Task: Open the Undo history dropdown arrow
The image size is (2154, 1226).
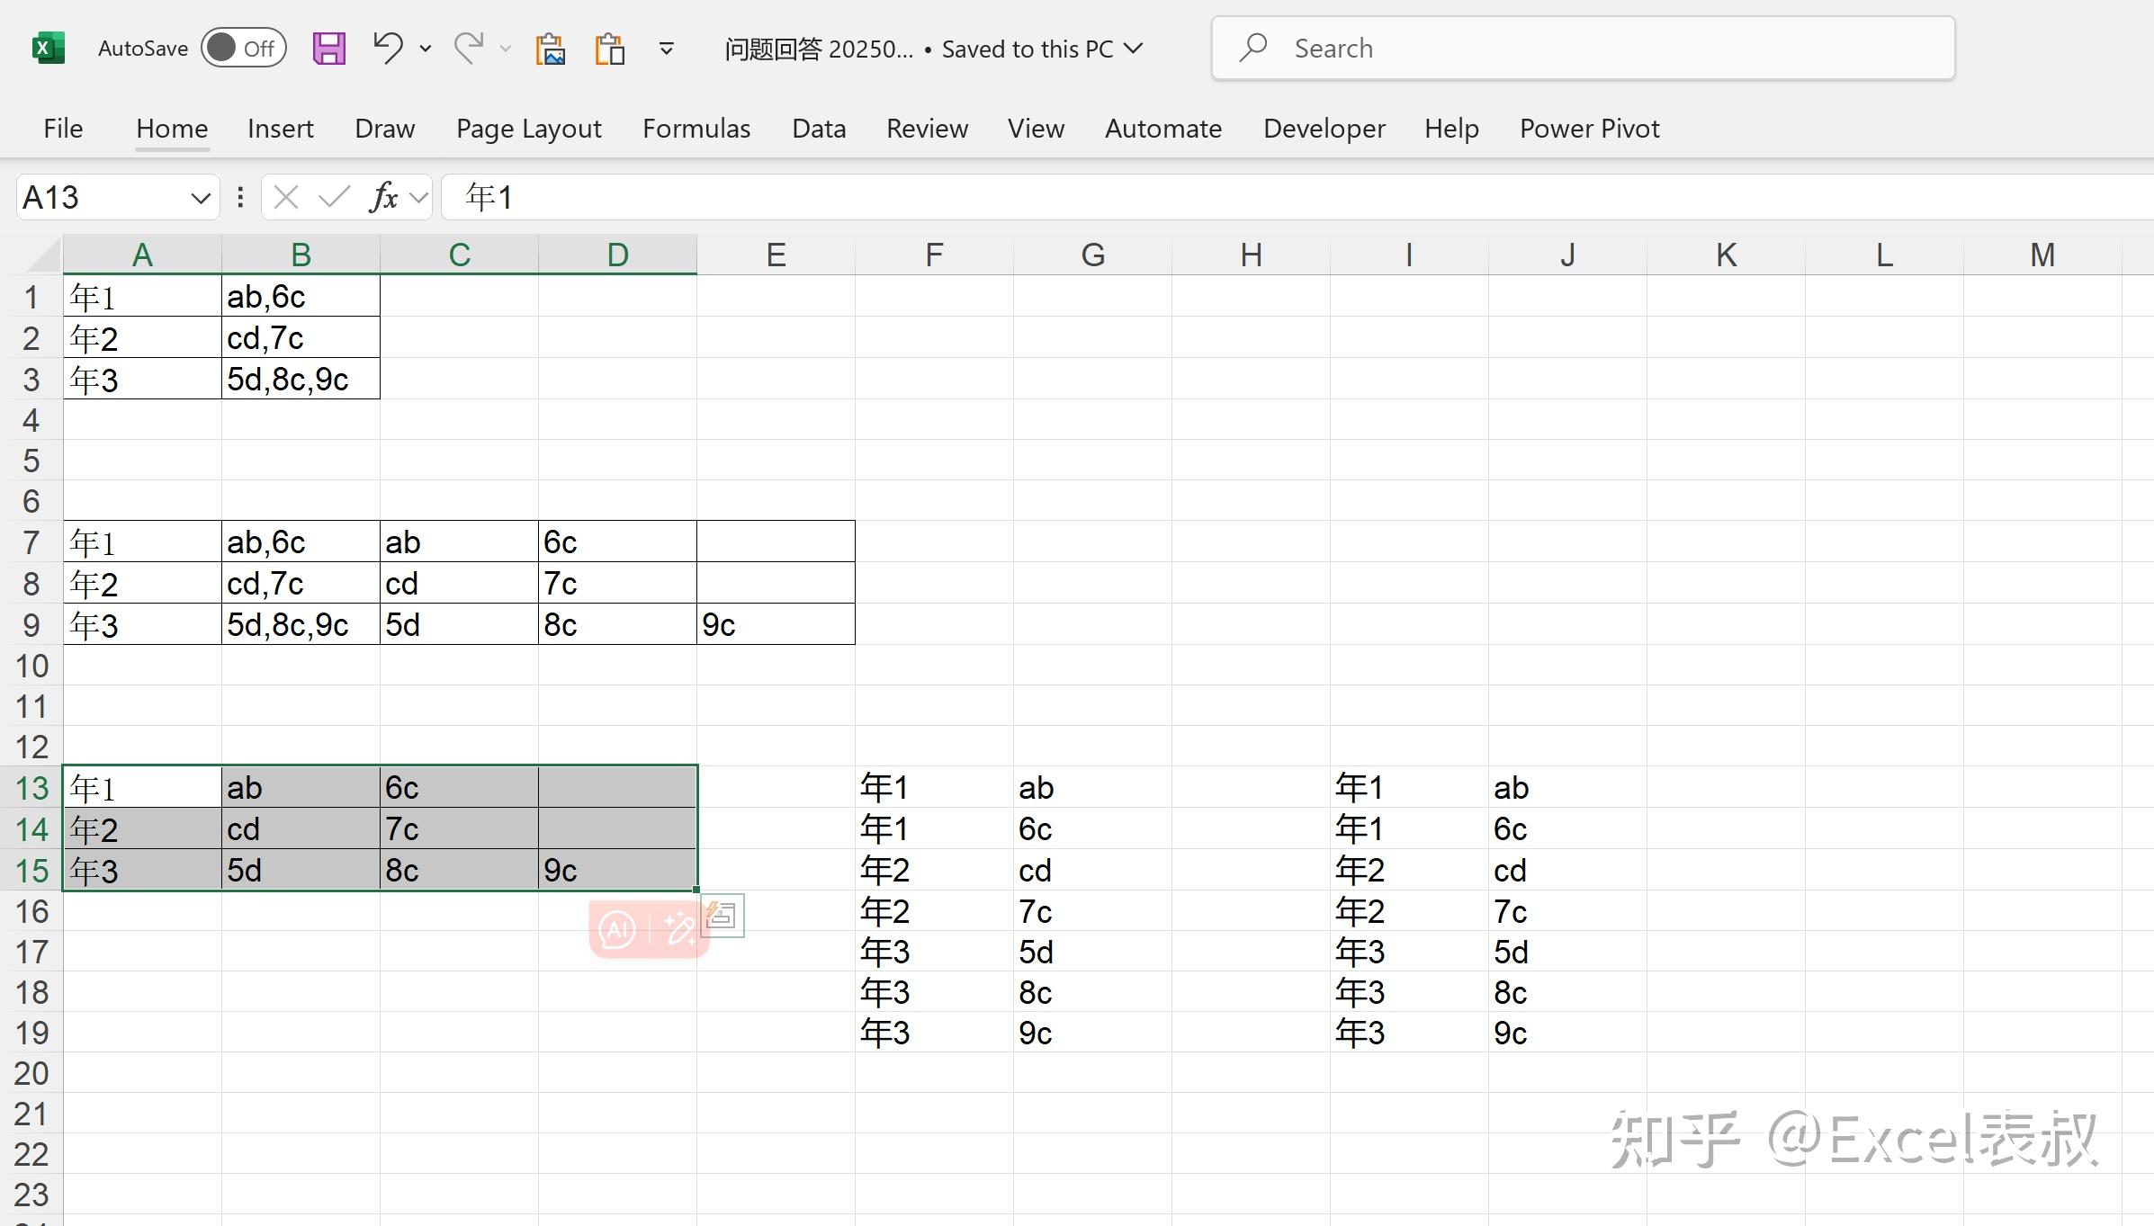Action: [426, 49]
